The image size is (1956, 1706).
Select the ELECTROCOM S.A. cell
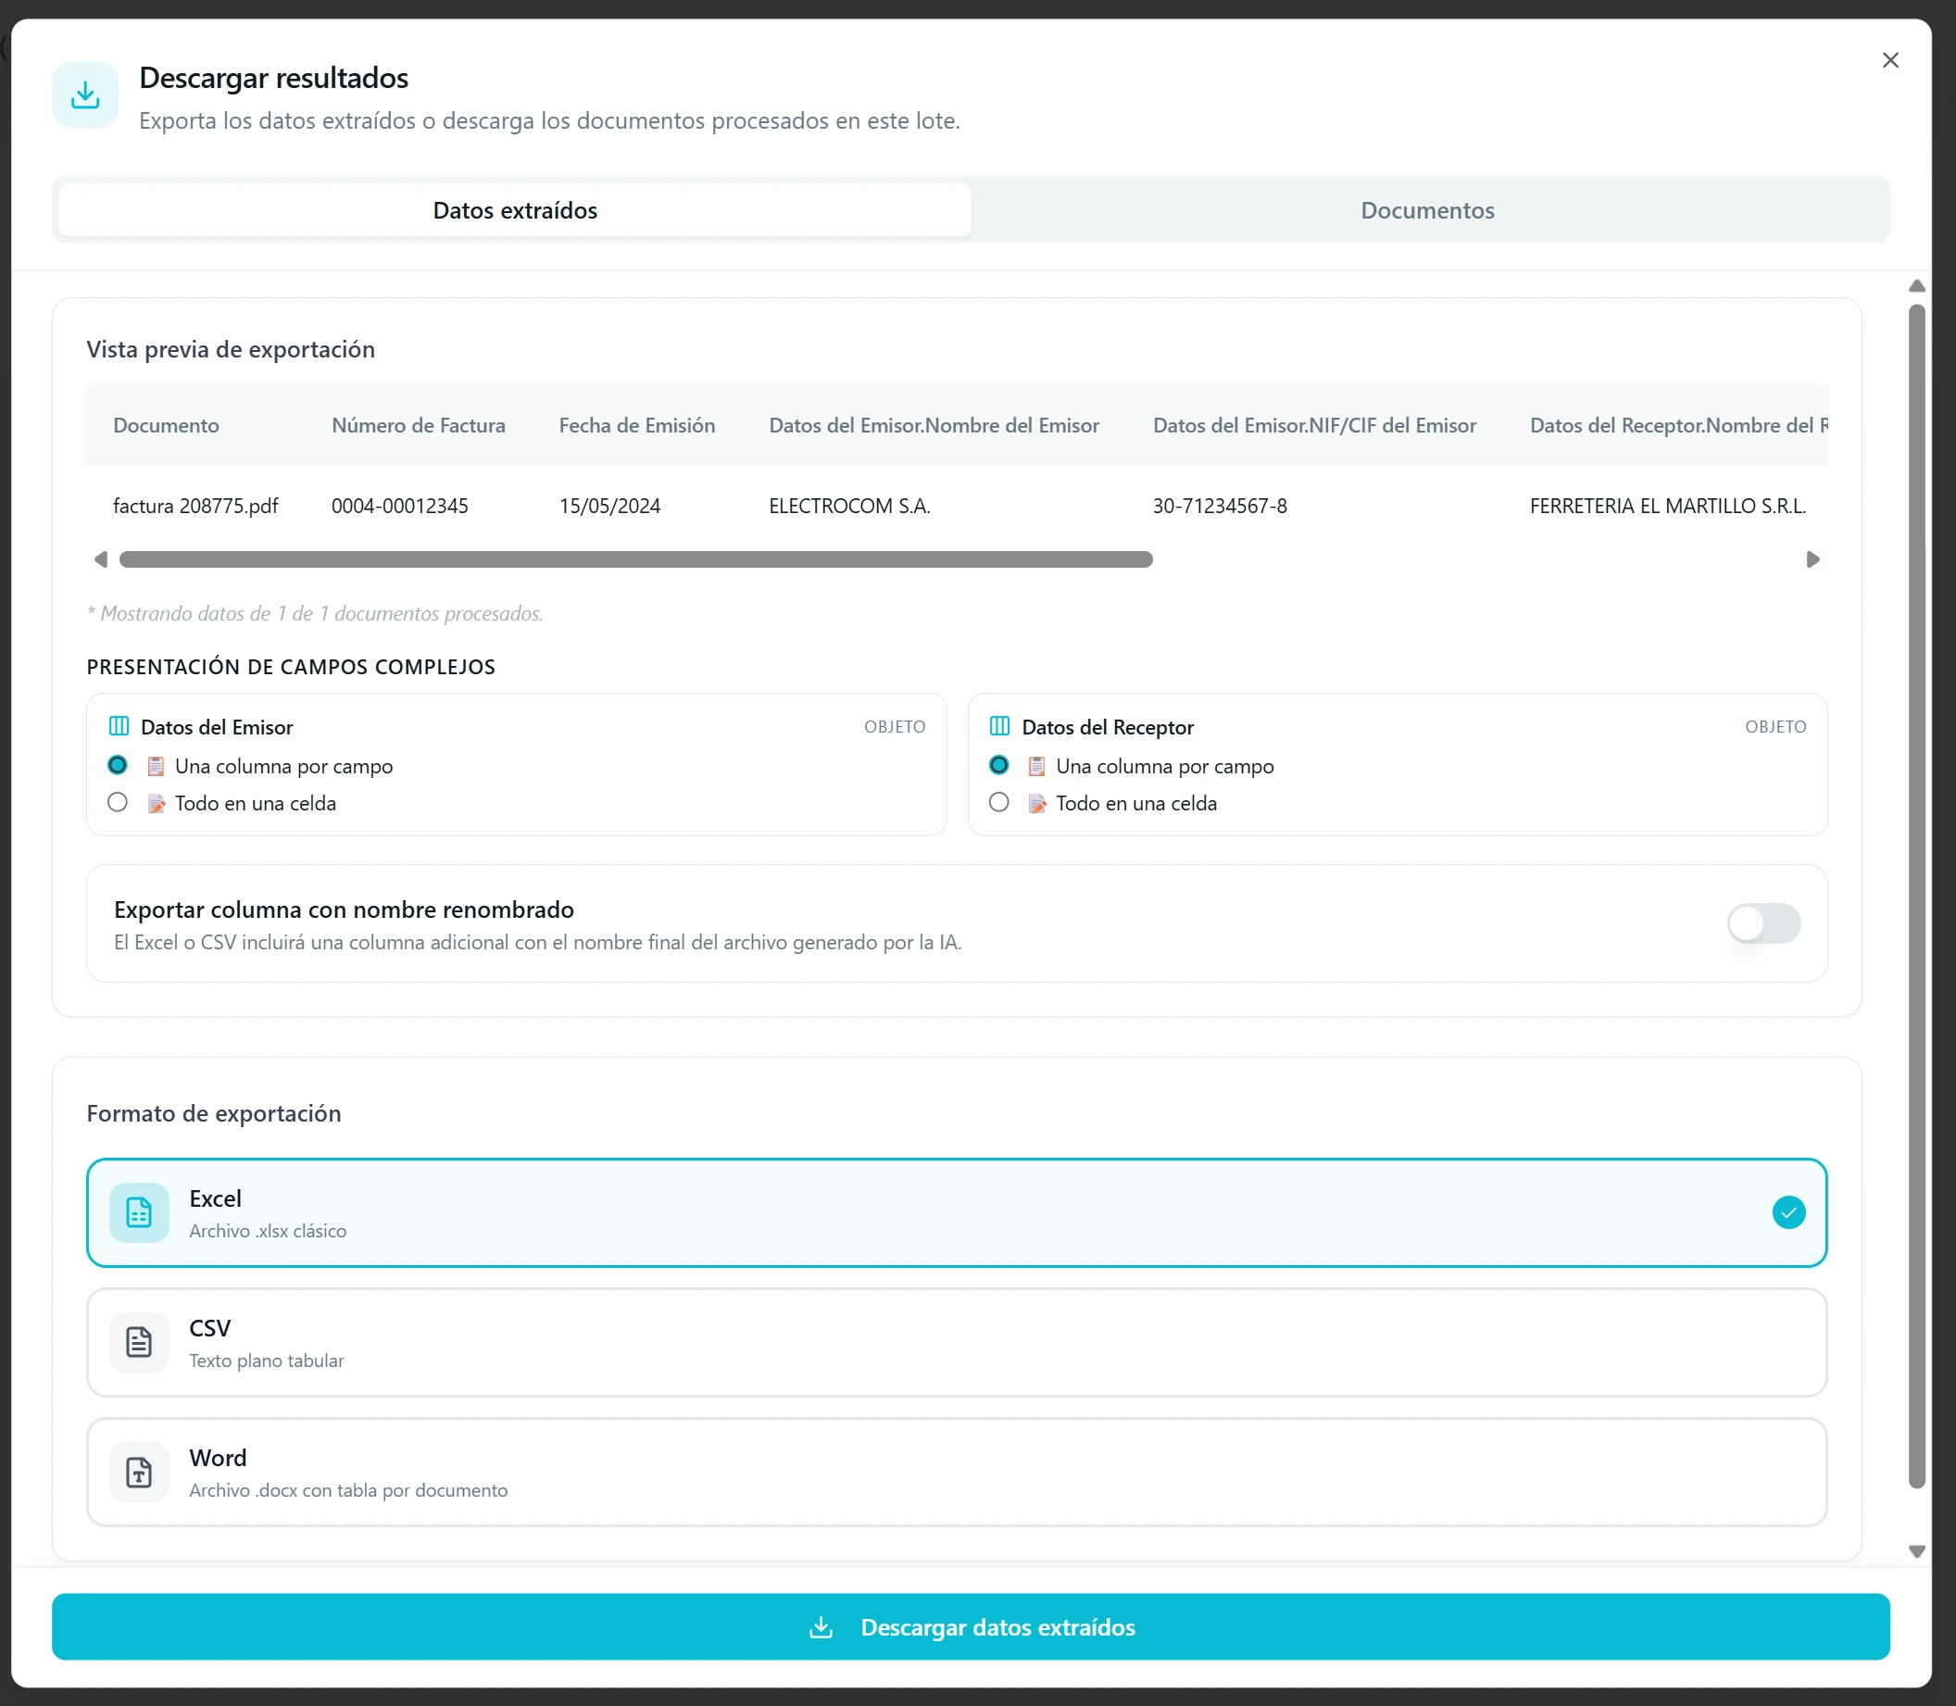pyautogui.click(x=849, y=506)
